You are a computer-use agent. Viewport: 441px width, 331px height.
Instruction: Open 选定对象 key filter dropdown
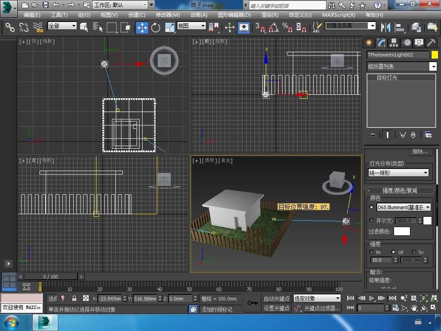(317, 298)
